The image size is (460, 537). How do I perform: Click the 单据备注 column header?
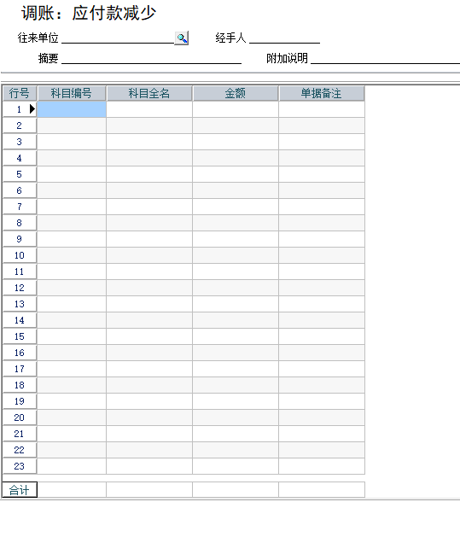pos(322,93)
